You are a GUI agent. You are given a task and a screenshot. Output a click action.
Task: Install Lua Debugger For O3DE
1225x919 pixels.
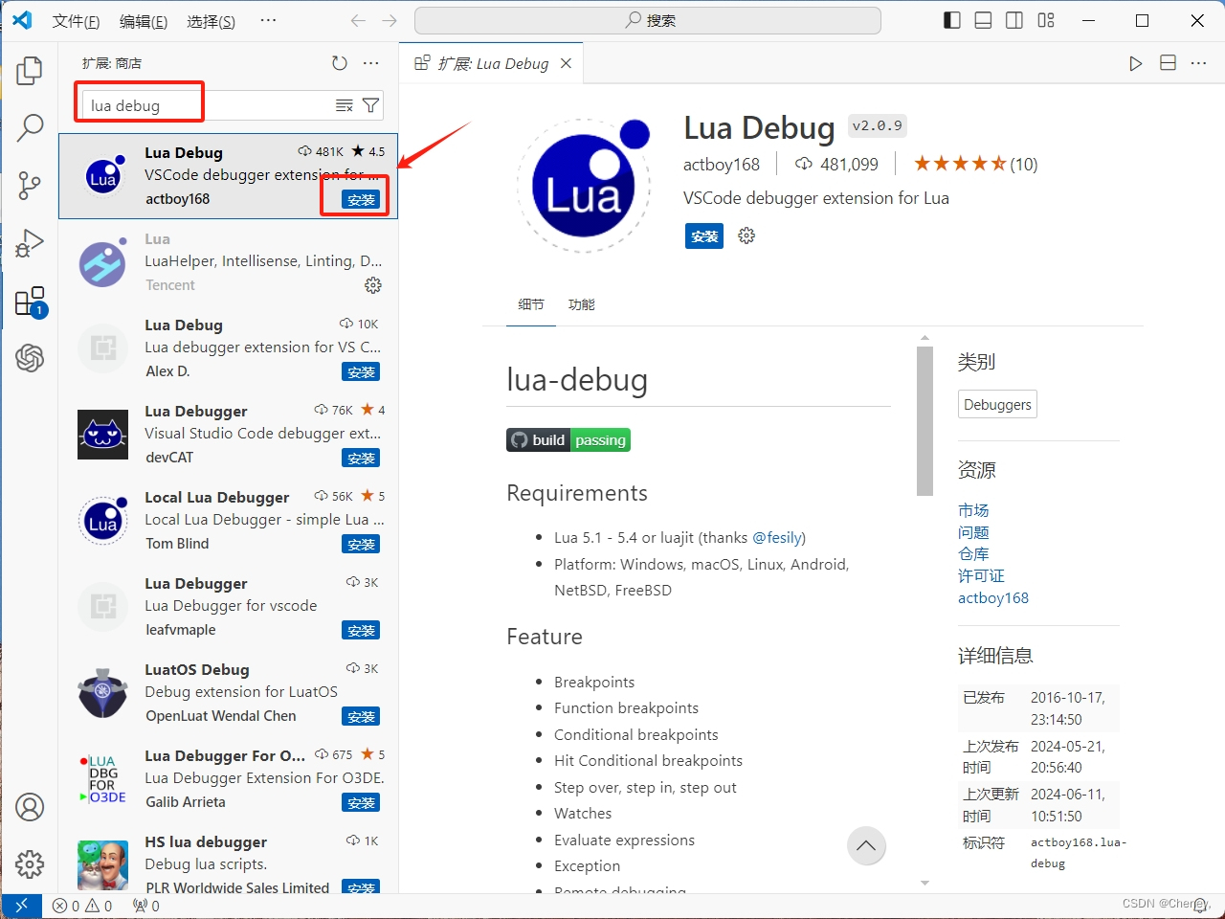coord(361,802)
